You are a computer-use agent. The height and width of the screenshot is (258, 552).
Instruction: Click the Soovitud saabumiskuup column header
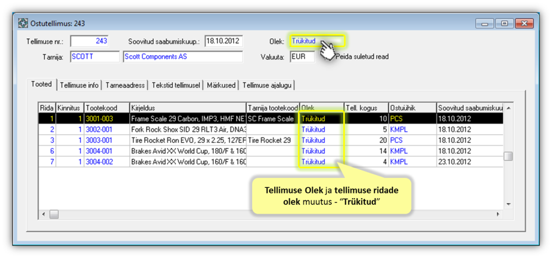point(470,108)
